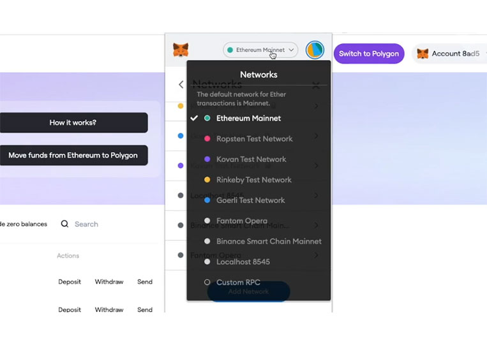Open the Ethereum Mainnet network selector dropdown
Image resolution: width=487 pixels, height=345 pixels.
pyautogui.click(x=260, y=50)
